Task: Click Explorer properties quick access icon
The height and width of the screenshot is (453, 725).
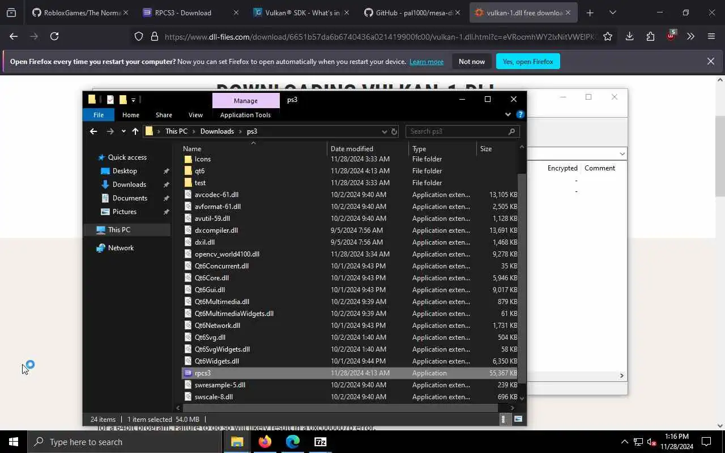Action: tap(110, 100)
